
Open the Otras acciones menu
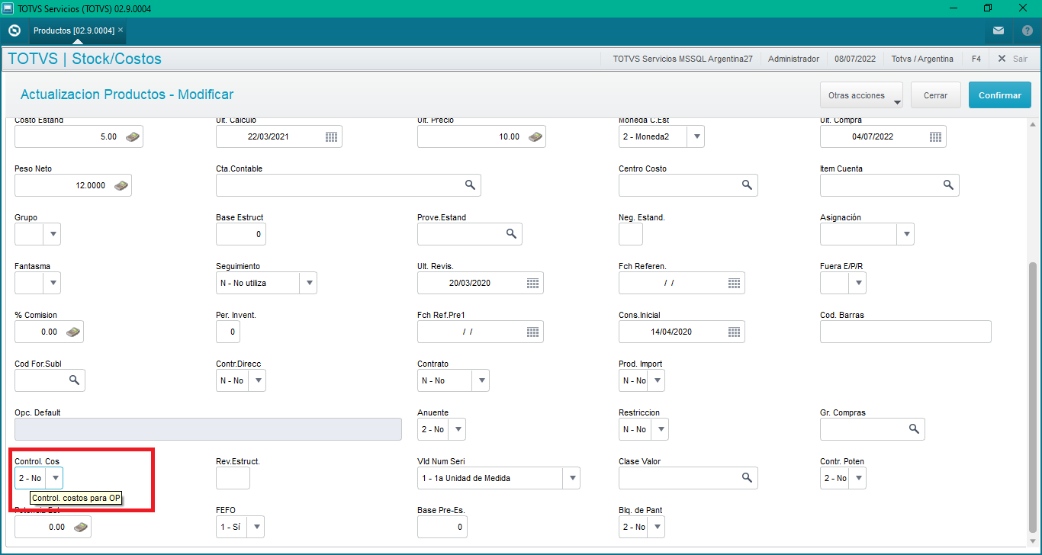[x=861, y=95]
